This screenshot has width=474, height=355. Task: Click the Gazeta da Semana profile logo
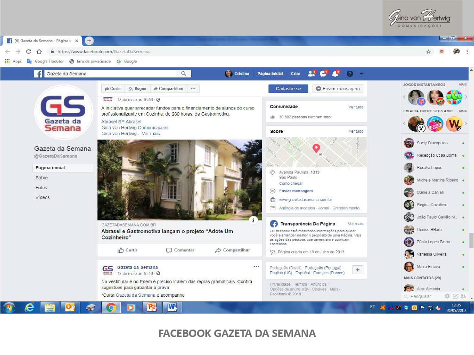pos(63,112)
